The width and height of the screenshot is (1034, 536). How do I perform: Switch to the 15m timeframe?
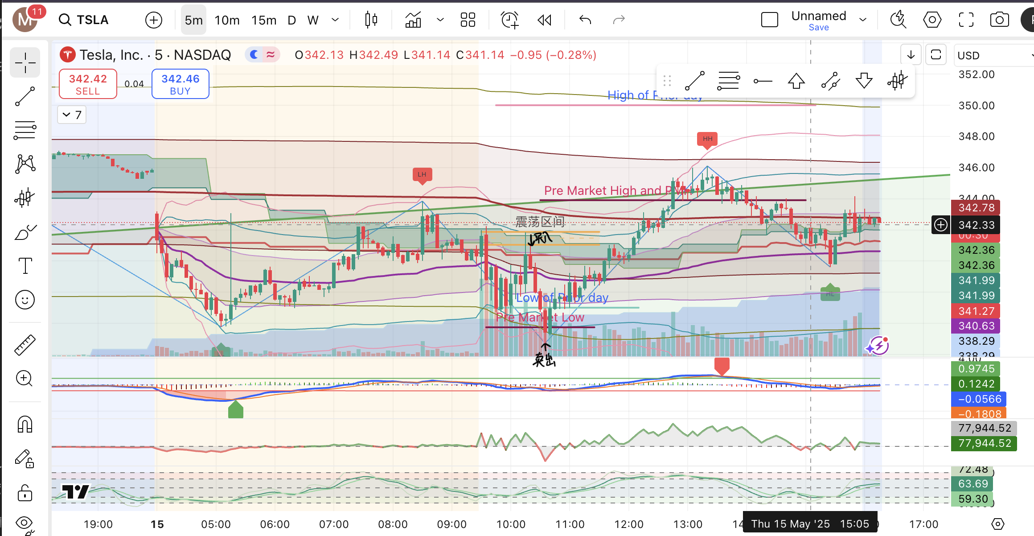263,20
